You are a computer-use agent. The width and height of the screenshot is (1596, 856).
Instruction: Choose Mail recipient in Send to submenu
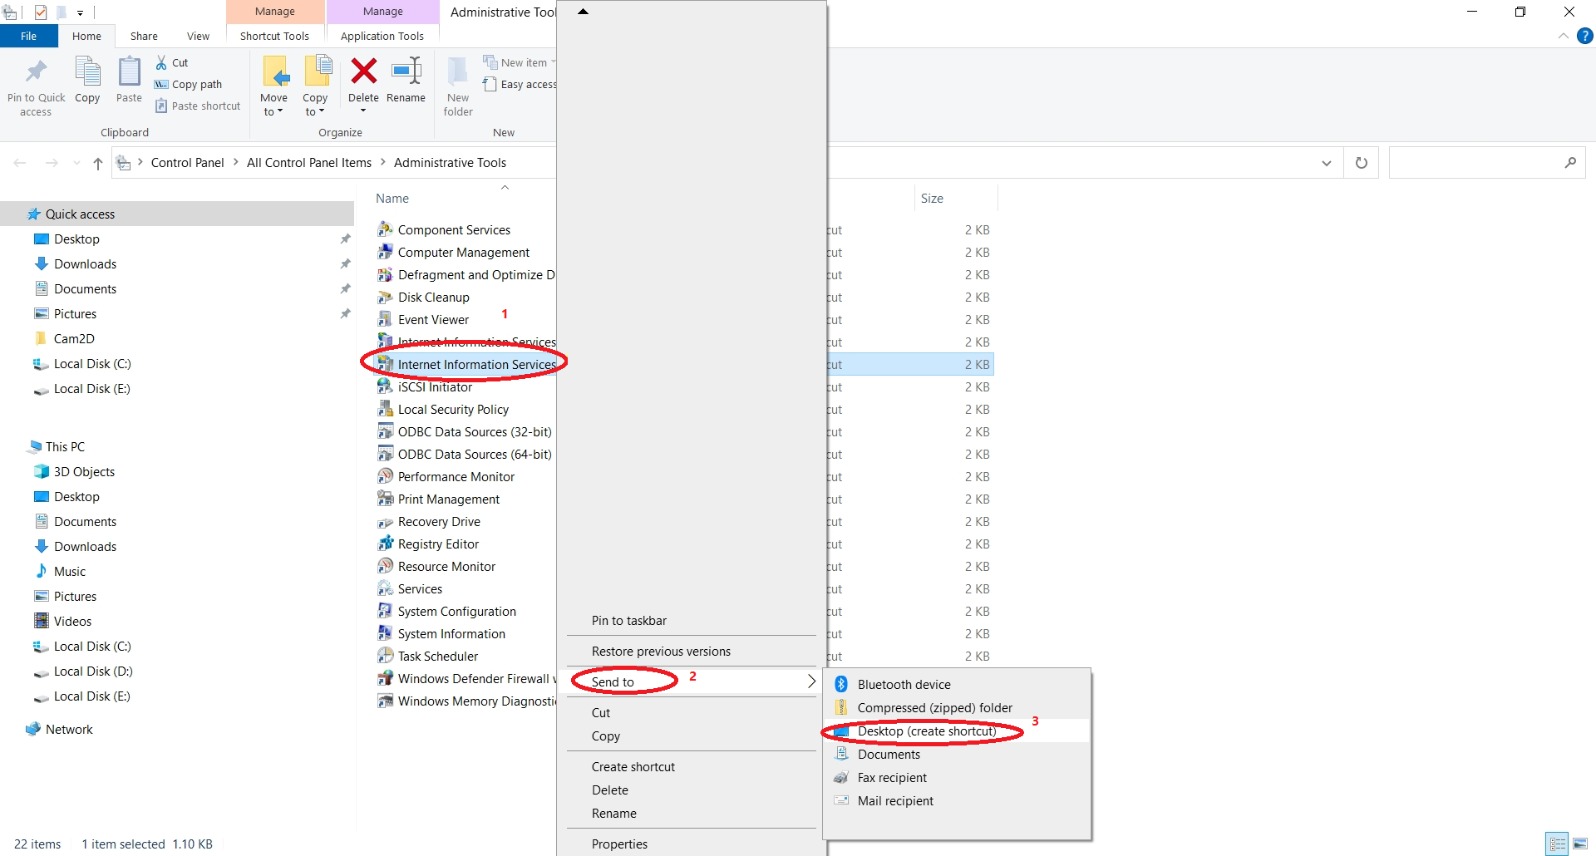[895, 800]
